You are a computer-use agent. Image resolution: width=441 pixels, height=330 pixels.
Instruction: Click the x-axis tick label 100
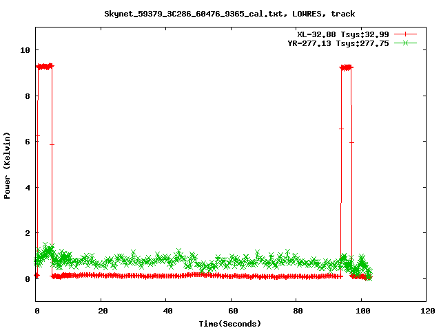click(363, 311)
